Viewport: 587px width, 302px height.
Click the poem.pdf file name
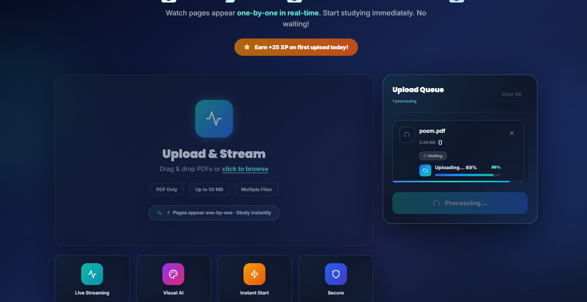pos(432,131)
